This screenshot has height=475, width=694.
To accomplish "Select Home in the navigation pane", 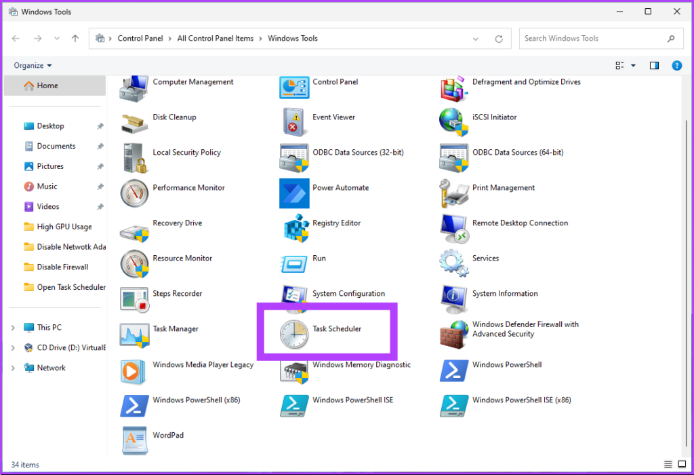I will pyautogui.click(x=55, y=85).
